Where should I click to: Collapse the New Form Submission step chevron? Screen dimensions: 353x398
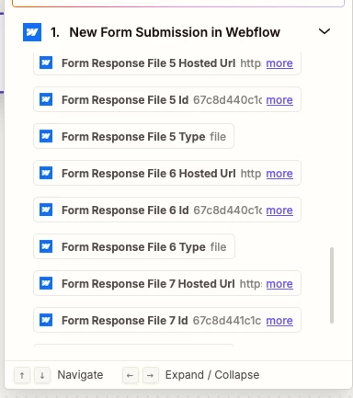coord(325,31)
